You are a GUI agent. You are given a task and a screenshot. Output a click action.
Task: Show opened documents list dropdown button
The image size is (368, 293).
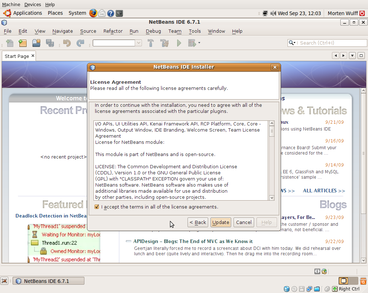pos(352,56)
